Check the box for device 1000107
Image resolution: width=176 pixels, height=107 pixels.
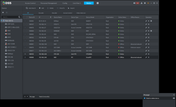(x=25, y=24)
